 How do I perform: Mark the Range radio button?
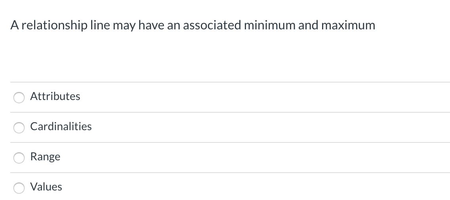(x=19, y=158)
